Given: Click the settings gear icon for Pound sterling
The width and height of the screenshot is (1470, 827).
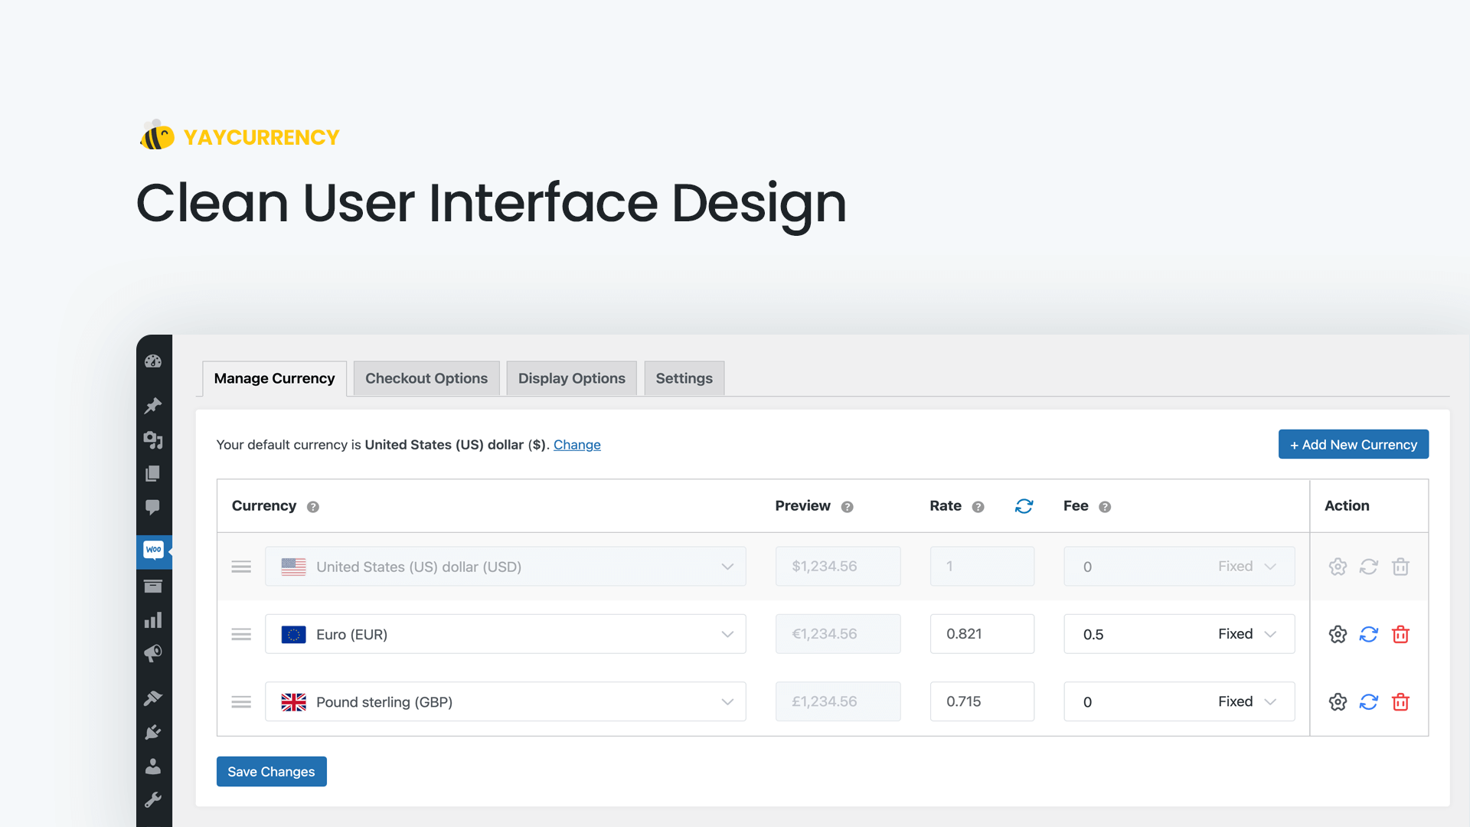Looking at the screenshot, I should tap(1336, 701).
